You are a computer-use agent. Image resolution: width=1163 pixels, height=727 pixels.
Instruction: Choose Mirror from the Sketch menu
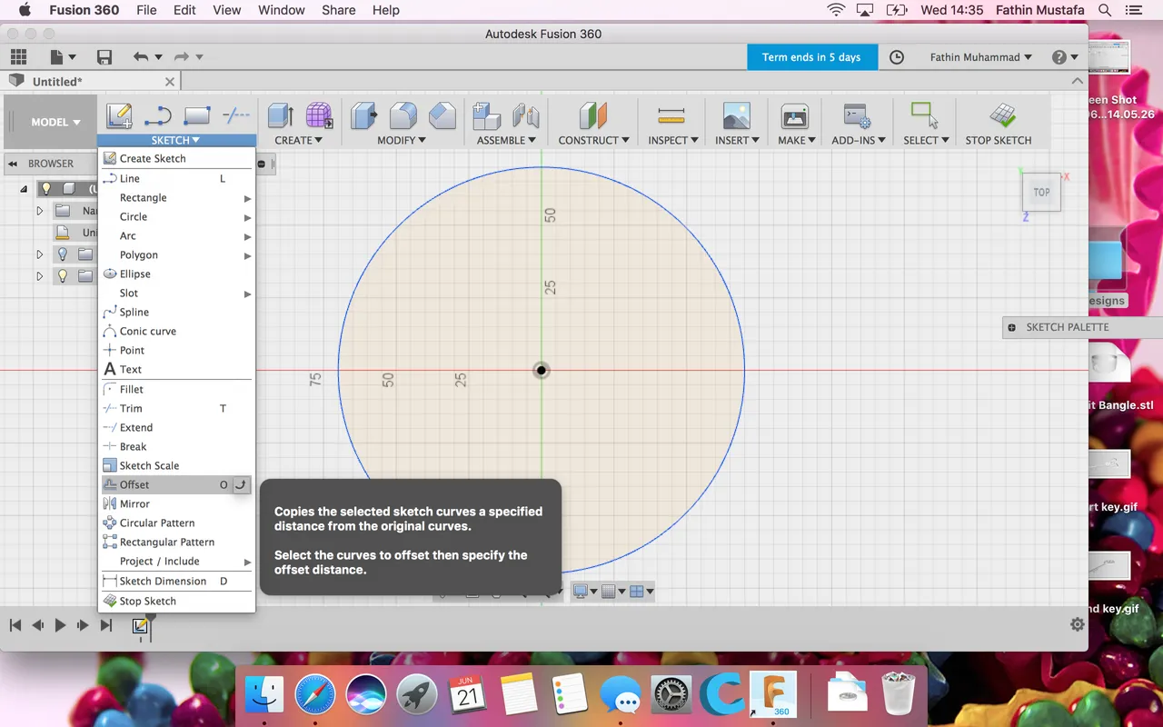(176, 503)
